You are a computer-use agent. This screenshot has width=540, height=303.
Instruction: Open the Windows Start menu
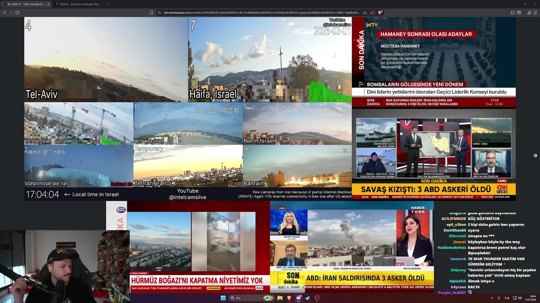(223, 298)
